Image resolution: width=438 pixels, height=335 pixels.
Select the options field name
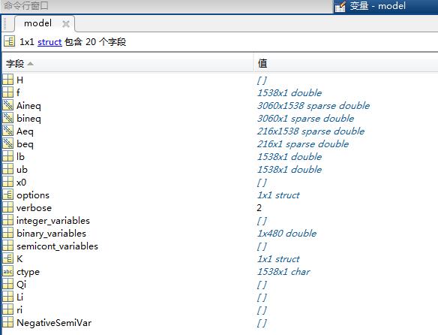pos(33,195)
